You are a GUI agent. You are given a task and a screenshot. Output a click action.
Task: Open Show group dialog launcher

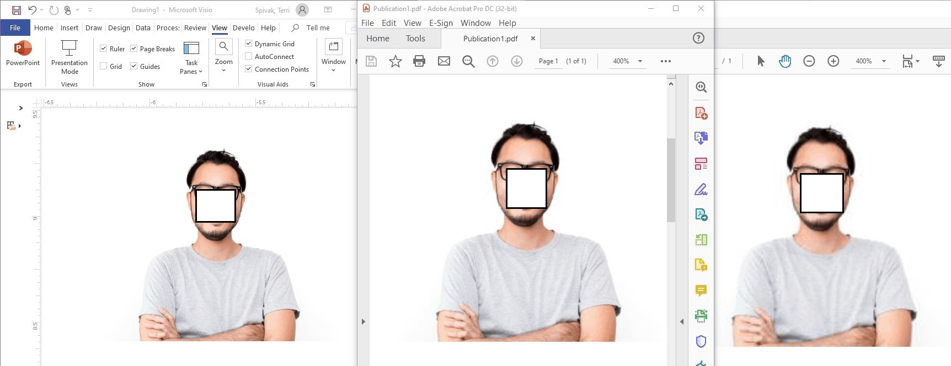tap(205, 84)
